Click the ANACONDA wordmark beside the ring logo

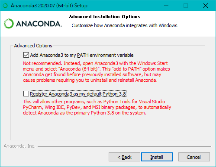[x=39, y=24]
